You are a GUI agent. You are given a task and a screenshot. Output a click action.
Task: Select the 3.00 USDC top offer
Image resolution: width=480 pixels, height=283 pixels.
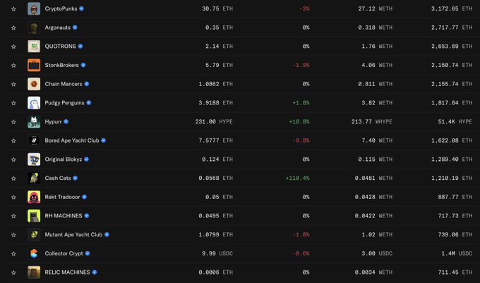click(377, 253)
